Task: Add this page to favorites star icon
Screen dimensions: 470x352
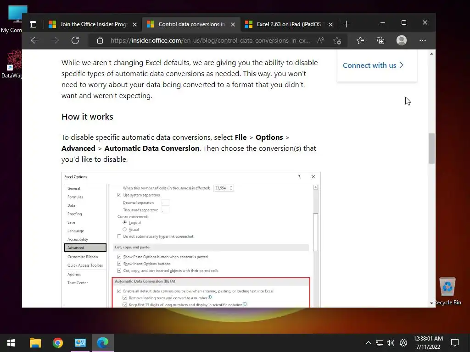Action: 337,40
